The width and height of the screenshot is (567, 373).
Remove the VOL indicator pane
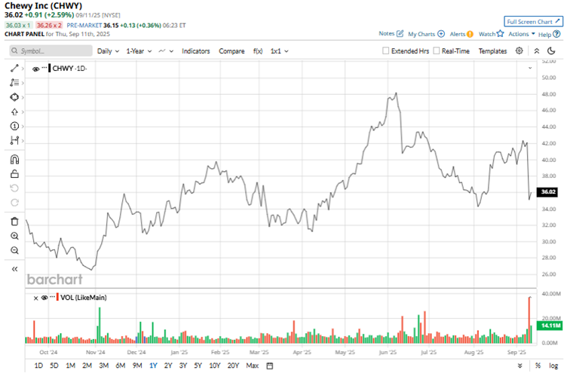(x=35, y=298)
